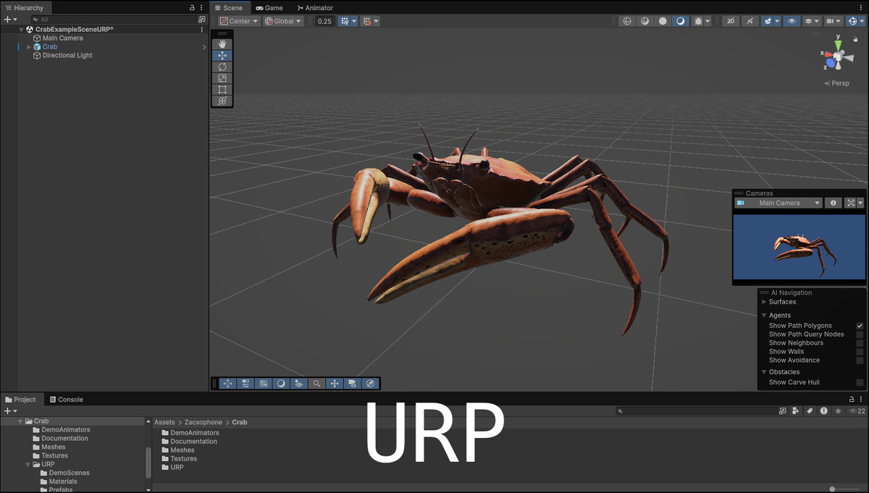This screenshot has width=869, height=493.
Task: Click the compass icon in bottom overlay toolbar
Action: [370, 384]
